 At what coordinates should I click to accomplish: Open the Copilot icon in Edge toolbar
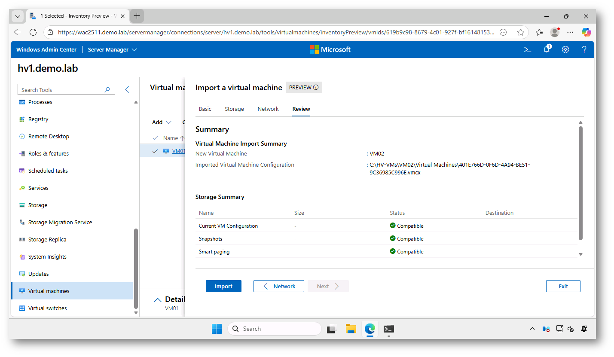point(586,32)
